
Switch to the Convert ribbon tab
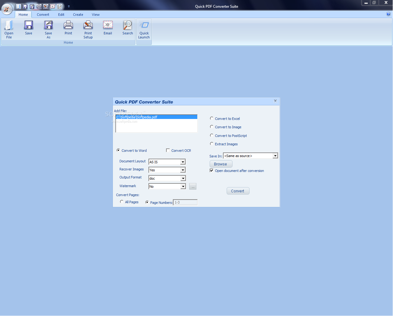[43, 15]
